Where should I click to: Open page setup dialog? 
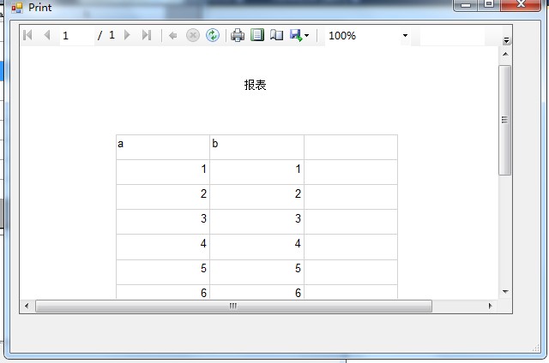[276, 35]
